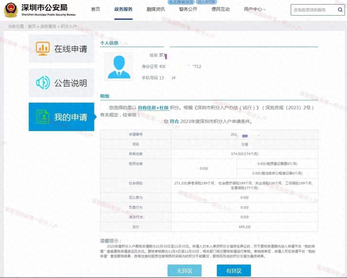
Task: Click the 无异议 button
Action: click(184, 271)
